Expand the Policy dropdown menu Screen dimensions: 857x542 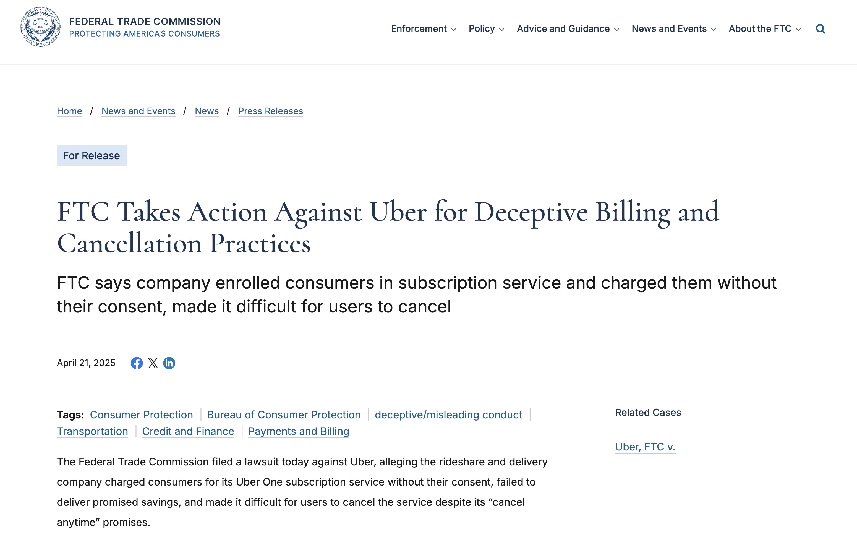(x=487, y=28)
